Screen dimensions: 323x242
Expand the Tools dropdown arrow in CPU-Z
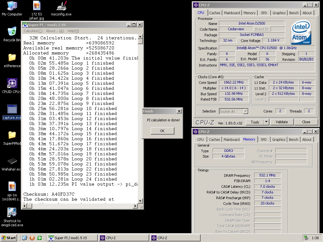tap(266, 122)
